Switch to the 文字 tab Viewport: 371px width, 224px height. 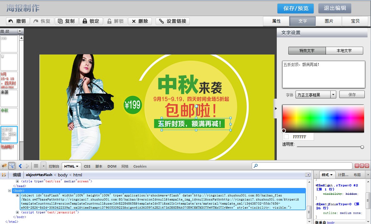click(x=303, y=21)
